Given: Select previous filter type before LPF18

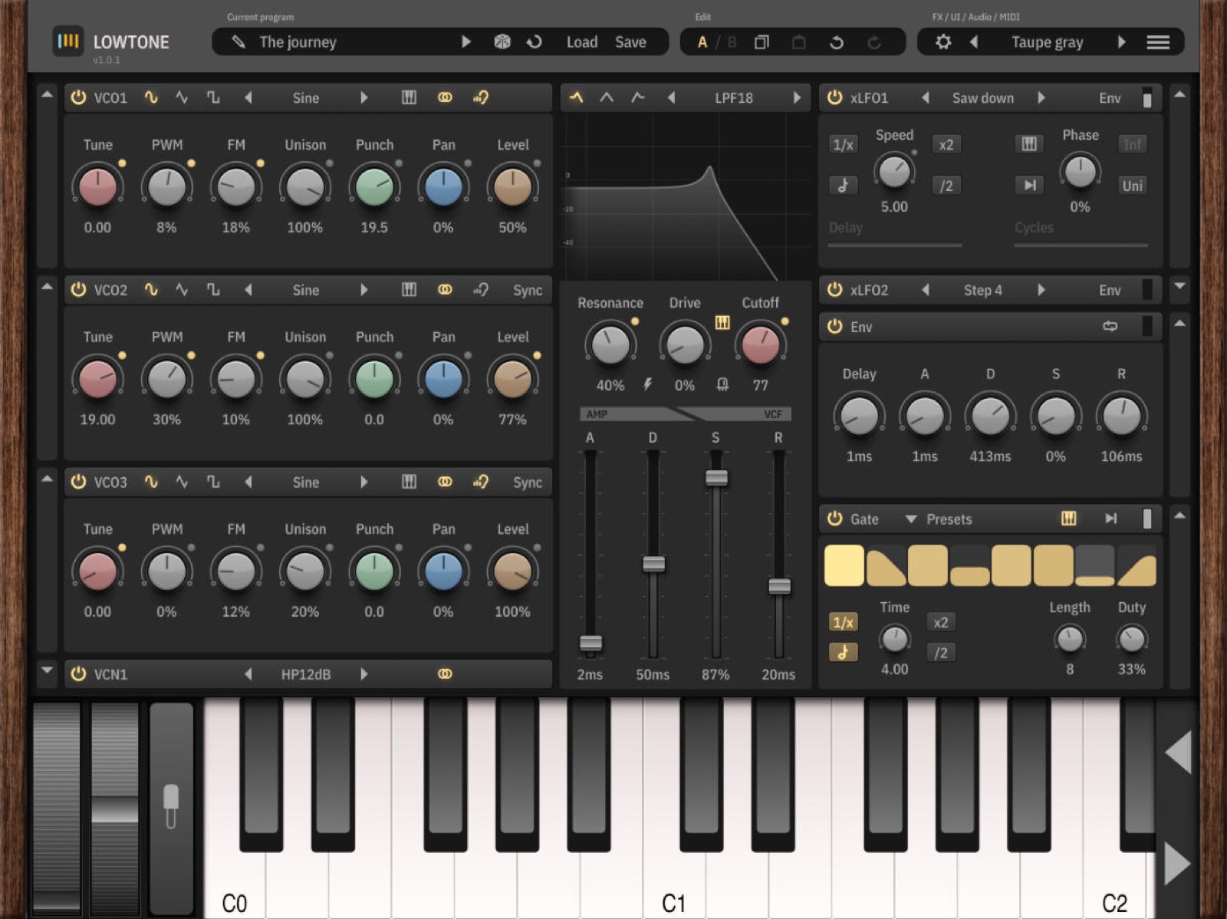Looking at the screenshot, I should click(x=671, y=97).
